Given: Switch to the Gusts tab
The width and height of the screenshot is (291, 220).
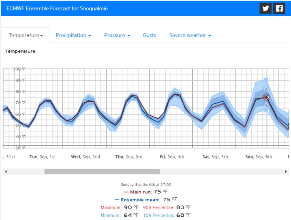Looking at the screenshot, I should (150, 35).
